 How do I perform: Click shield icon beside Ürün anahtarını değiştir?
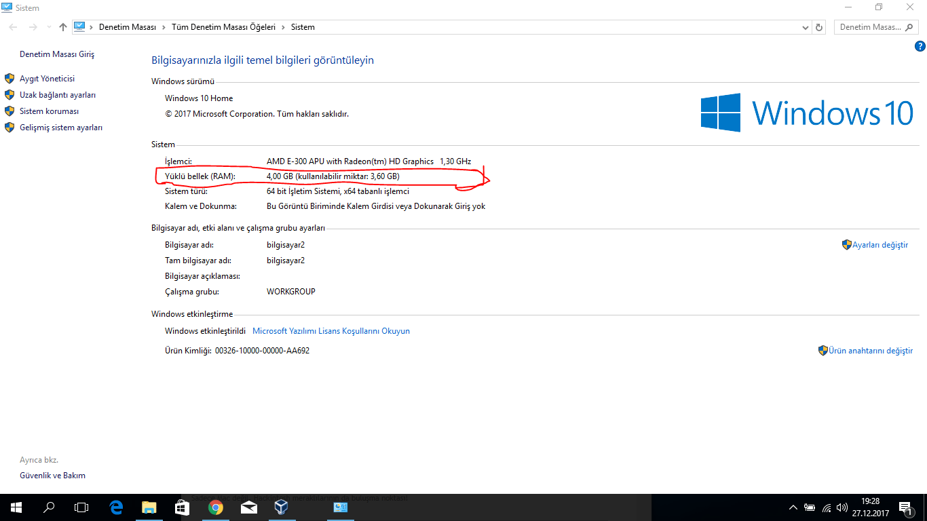coord(823,351)
